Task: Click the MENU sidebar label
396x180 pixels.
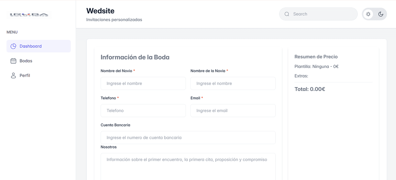Action: 12,32
